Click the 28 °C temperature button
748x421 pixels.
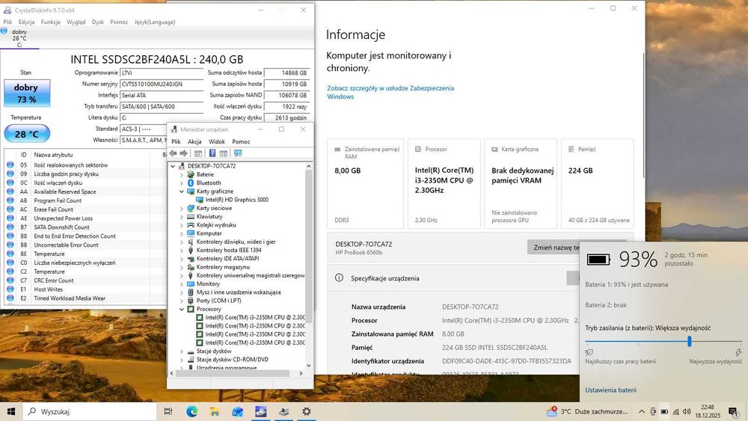tap(27, 134)
